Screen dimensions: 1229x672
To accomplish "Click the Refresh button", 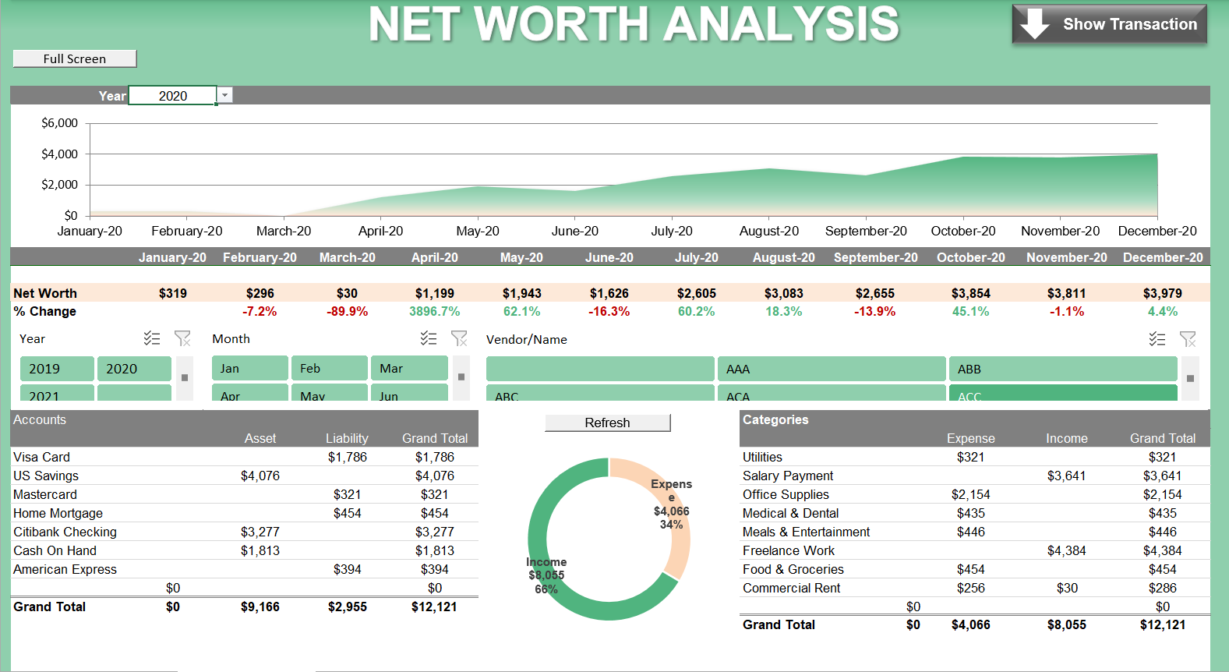I will point(608,423).
